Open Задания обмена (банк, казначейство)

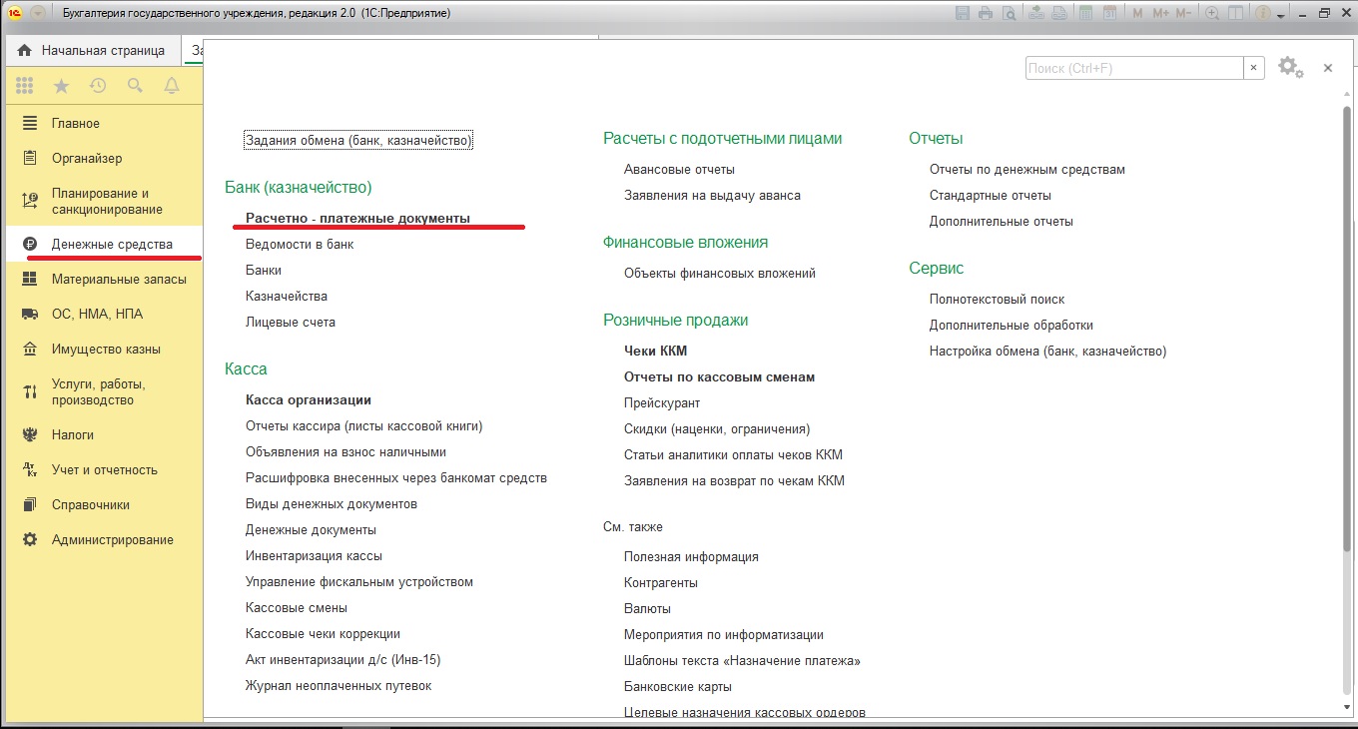point(357,141)
